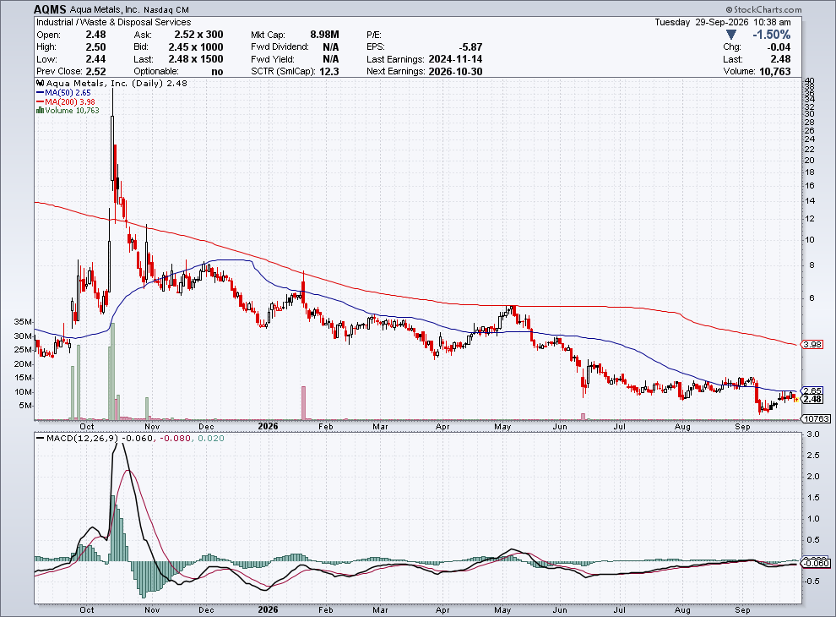Open the StockCharts.com copyright link

click(763, 9)
